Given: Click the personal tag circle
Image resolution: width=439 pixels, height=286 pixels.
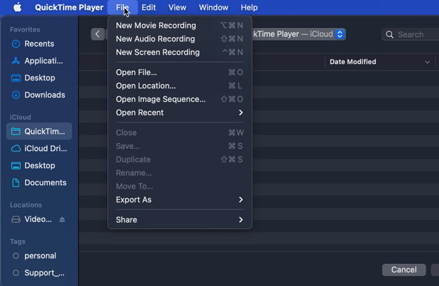Looking at the screenshot, I should [x=16, y=256].
